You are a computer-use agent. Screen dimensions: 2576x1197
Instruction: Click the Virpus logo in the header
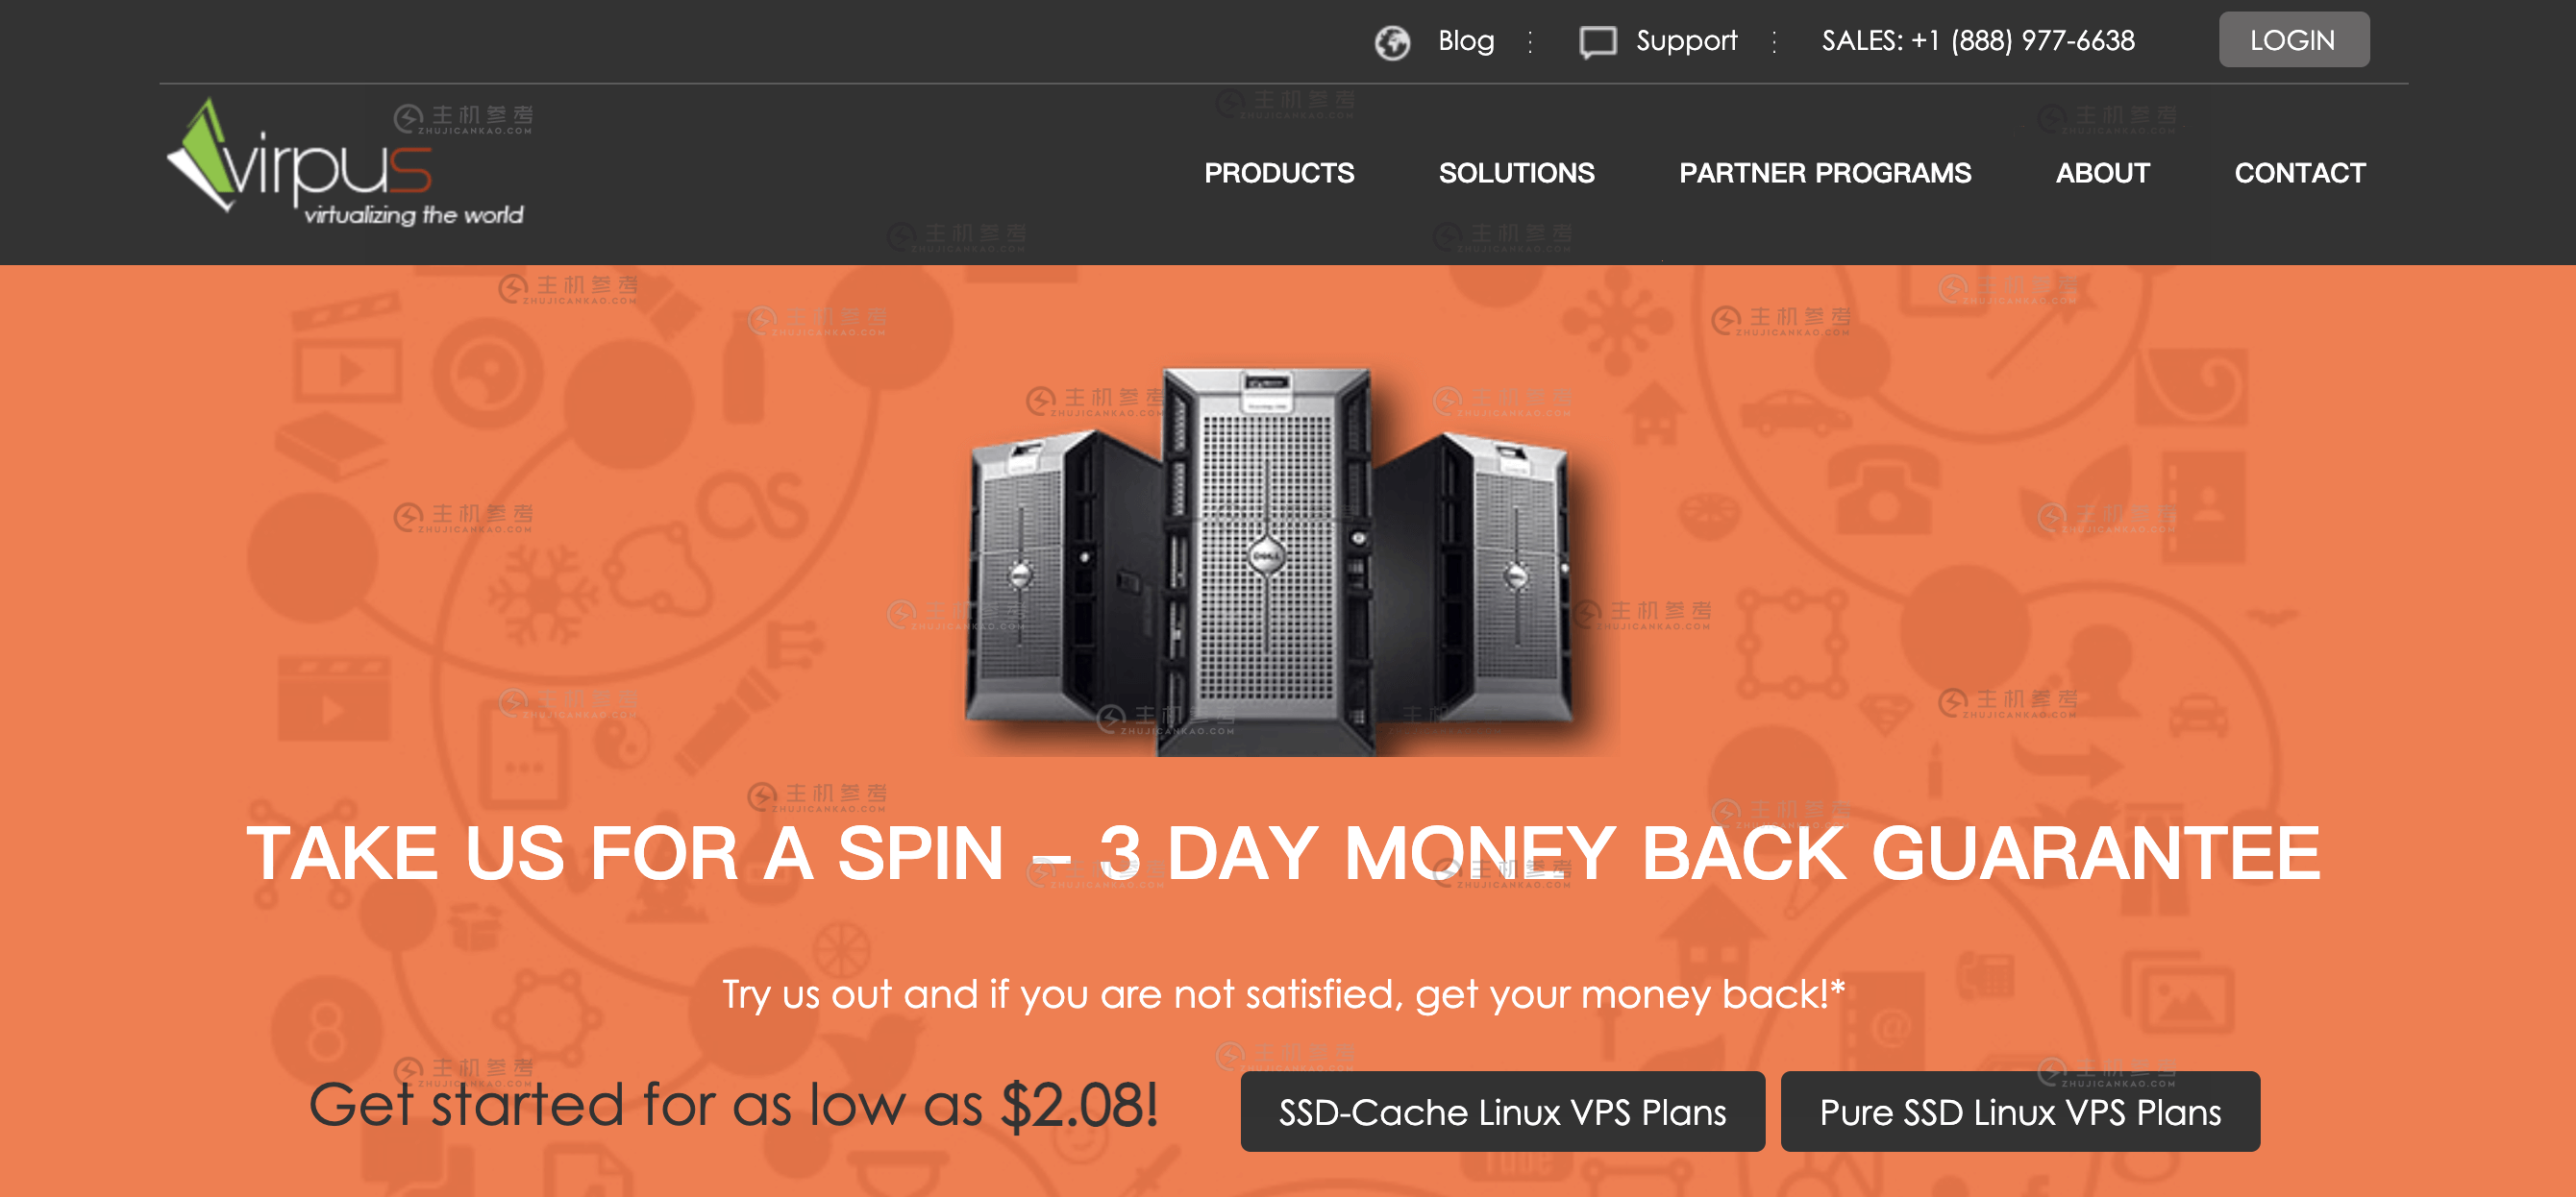click(345, 161)
